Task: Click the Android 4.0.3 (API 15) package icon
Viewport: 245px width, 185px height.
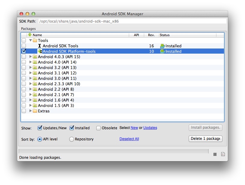Action: 35,57
